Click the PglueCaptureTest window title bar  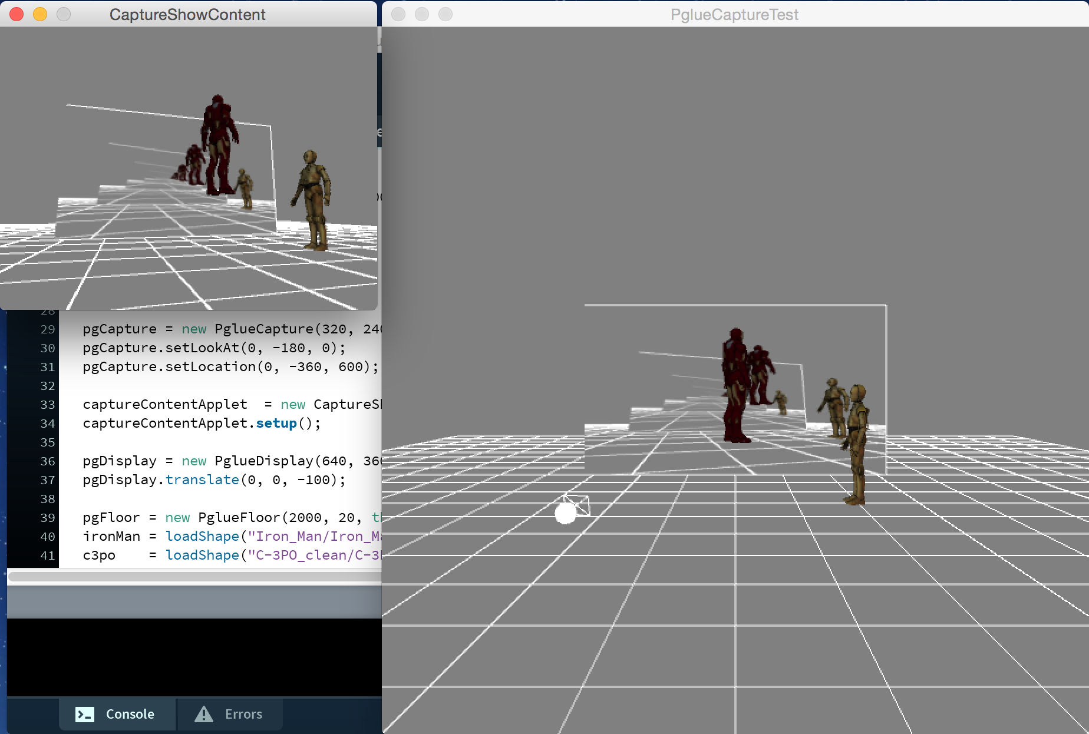(x=735, y=14)
